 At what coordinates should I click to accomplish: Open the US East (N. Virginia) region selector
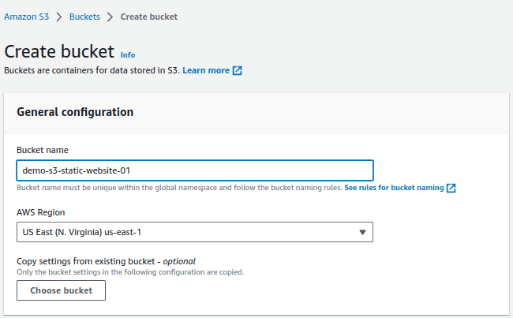tap(195, 232)
